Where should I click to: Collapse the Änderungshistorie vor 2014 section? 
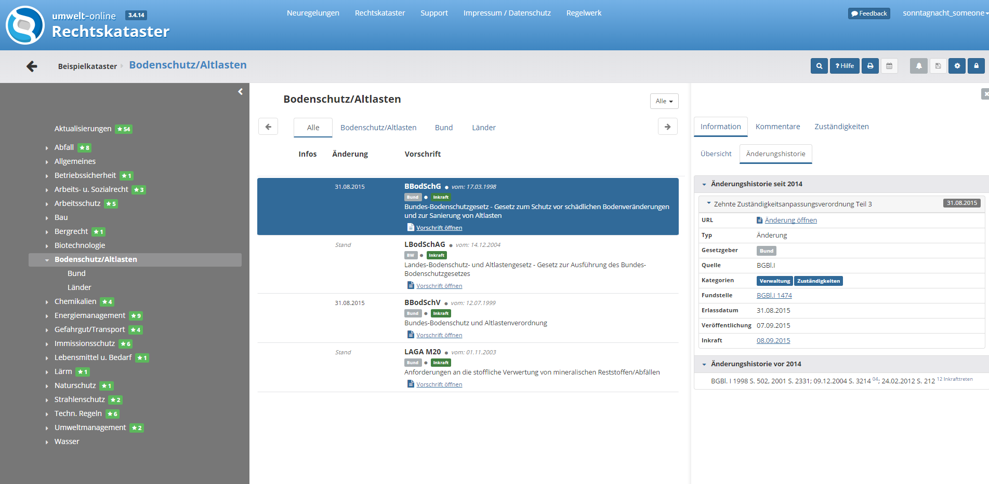point(704,364)
